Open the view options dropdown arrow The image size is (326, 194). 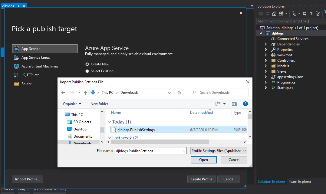click(224, 104)
